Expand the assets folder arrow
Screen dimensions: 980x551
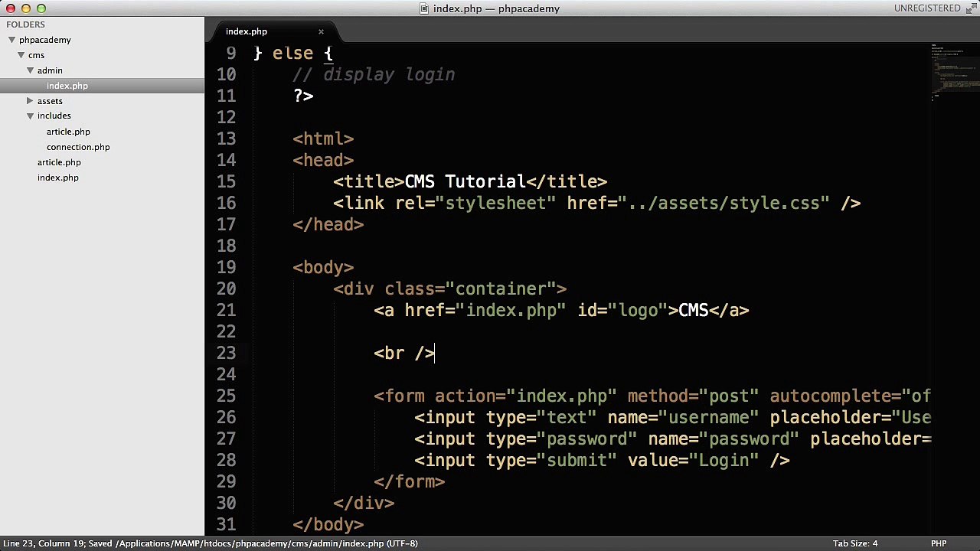(30, 101)
